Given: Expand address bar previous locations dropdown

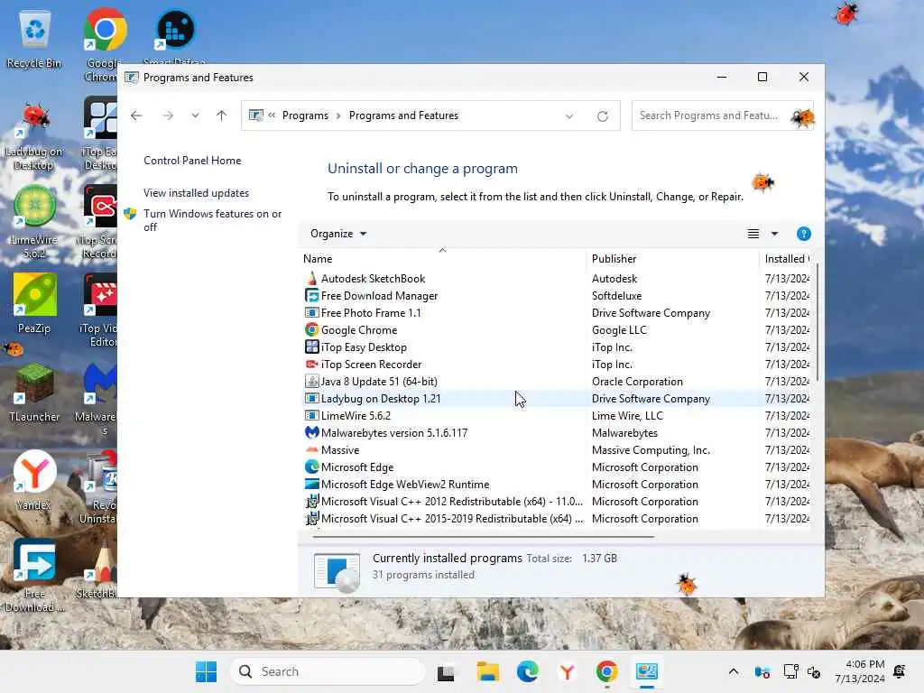Looking at the screenshot, I should pos(569,116).
